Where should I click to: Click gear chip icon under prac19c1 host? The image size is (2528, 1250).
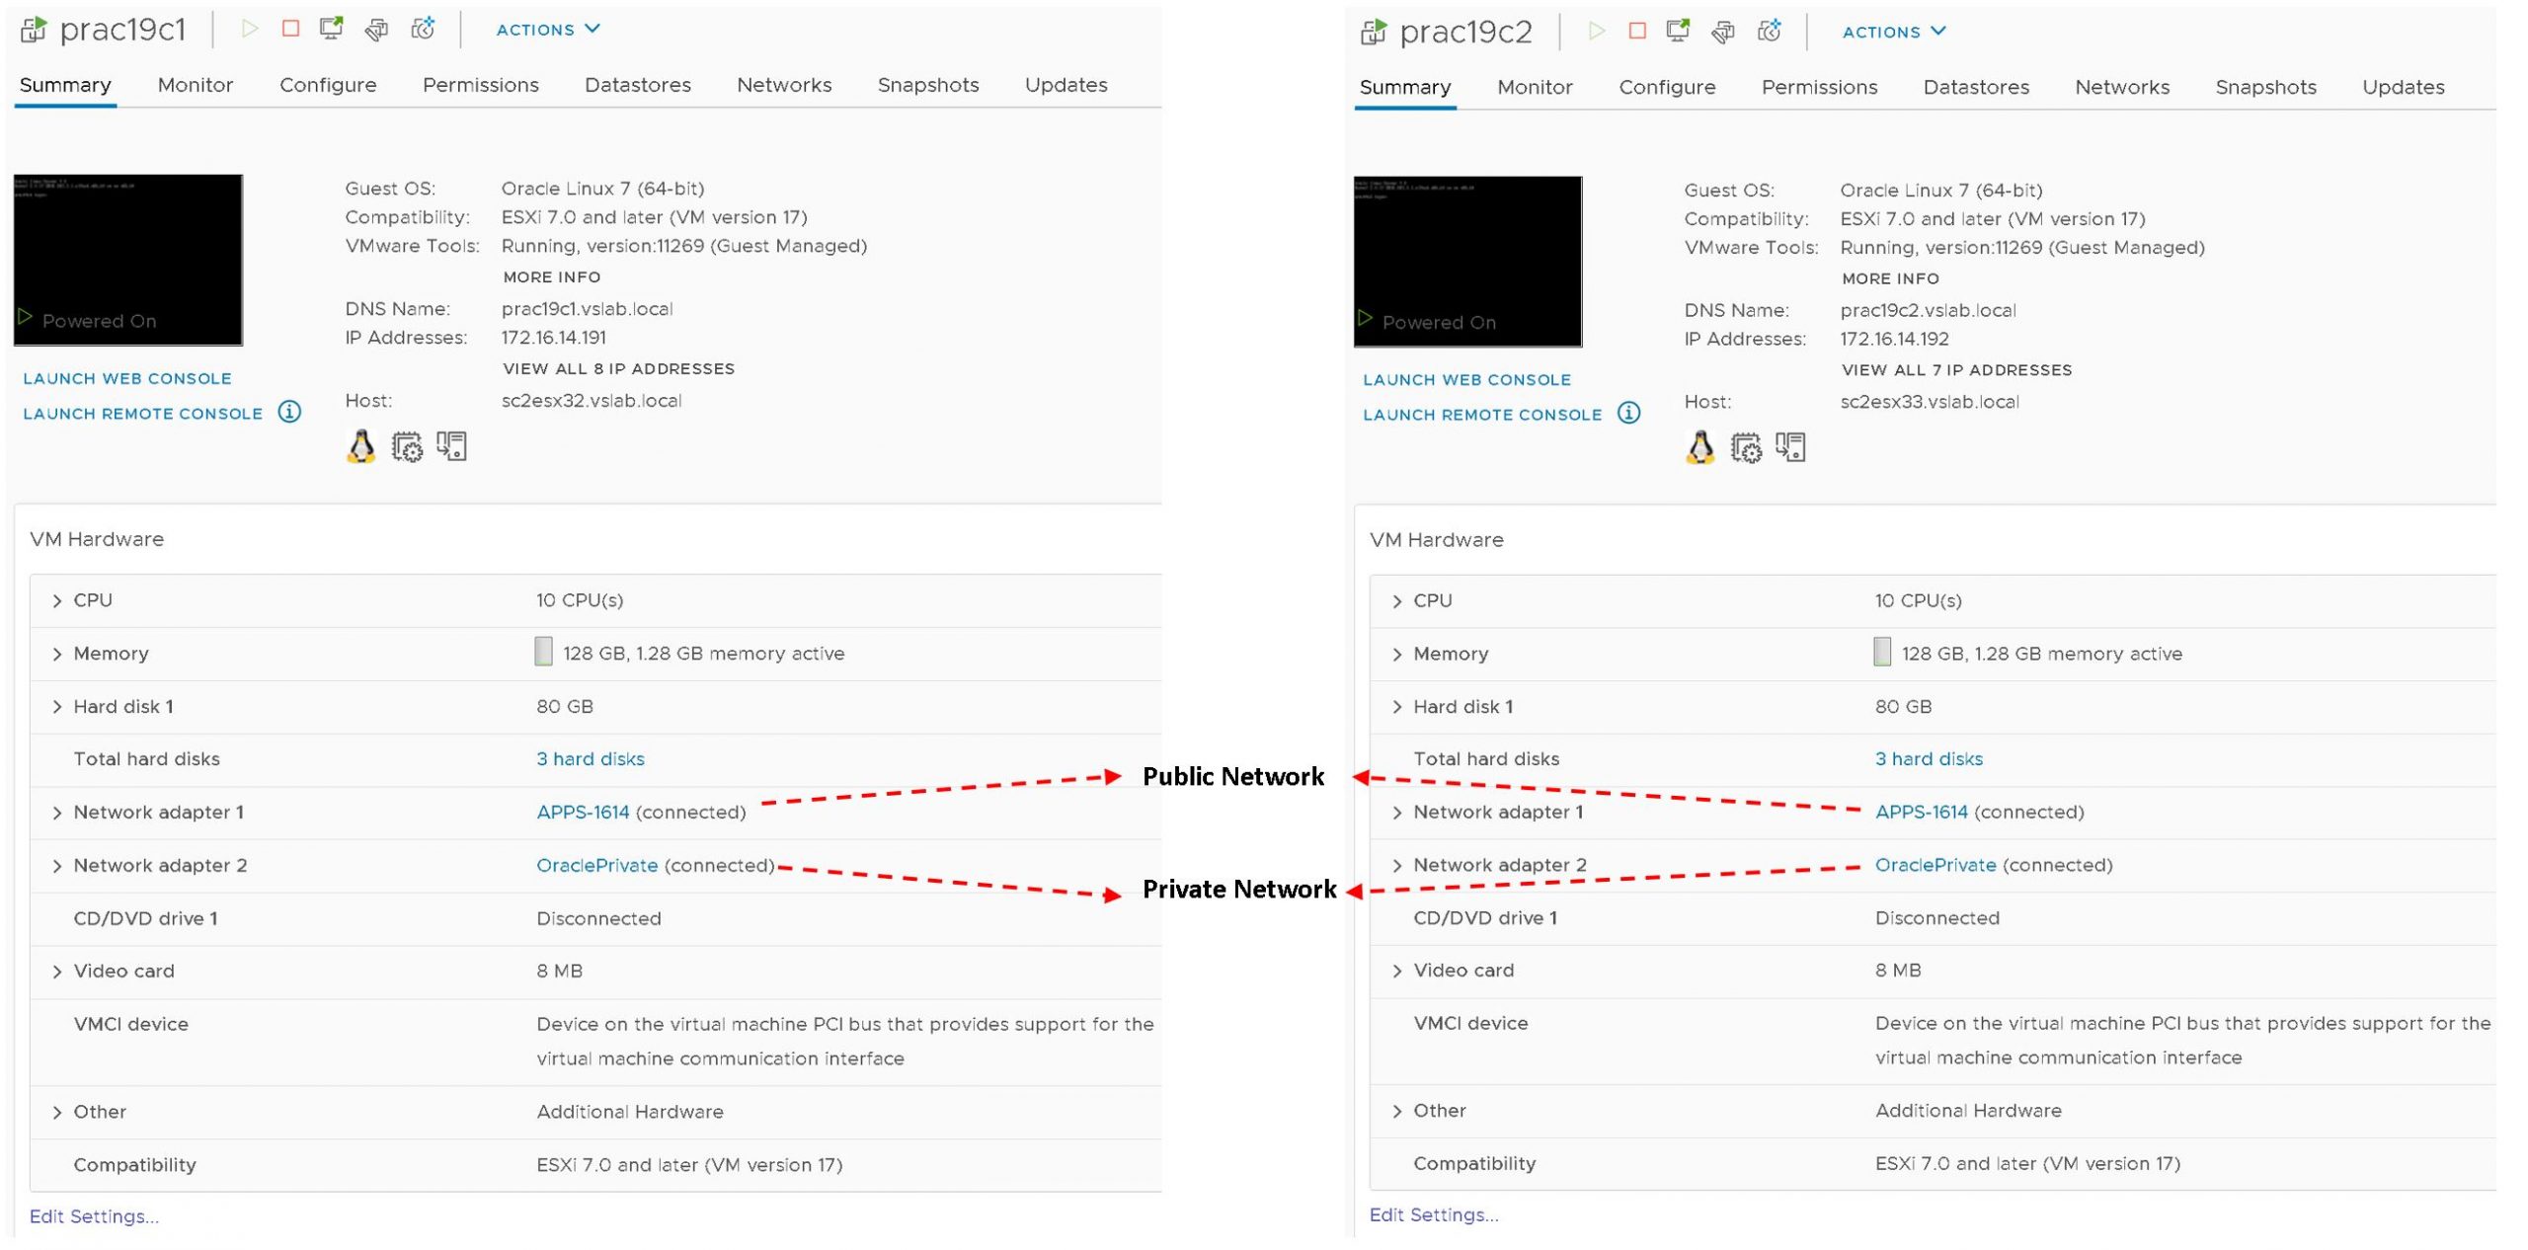pyautogui.click(x=407, y=447)
